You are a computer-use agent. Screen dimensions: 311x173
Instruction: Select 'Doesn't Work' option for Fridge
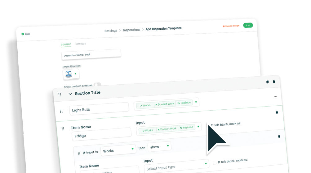166,129
